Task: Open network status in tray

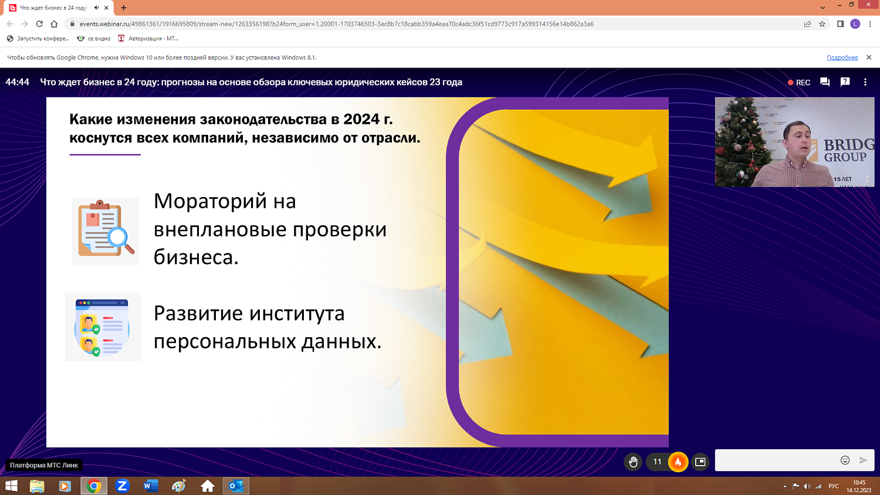Action: tap(818, 486)
